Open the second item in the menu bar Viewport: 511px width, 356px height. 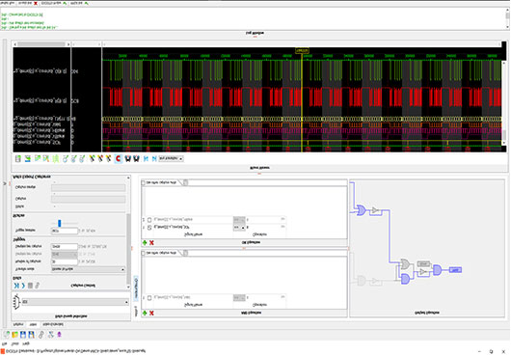point(15,343)
